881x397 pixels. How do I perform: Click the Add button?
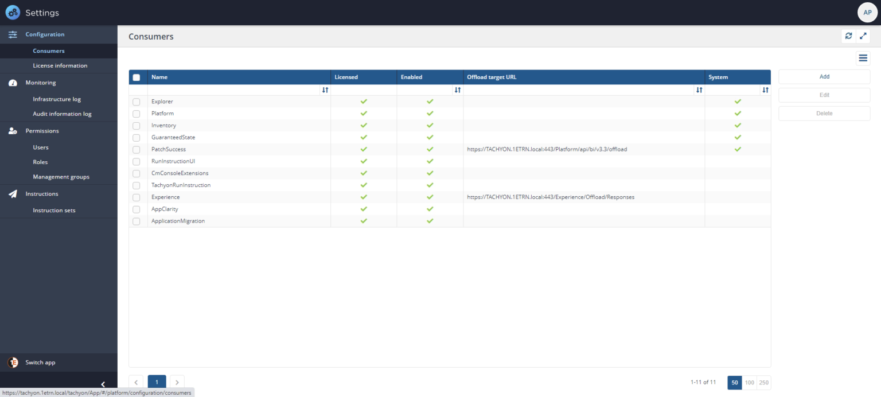(824, 77)
